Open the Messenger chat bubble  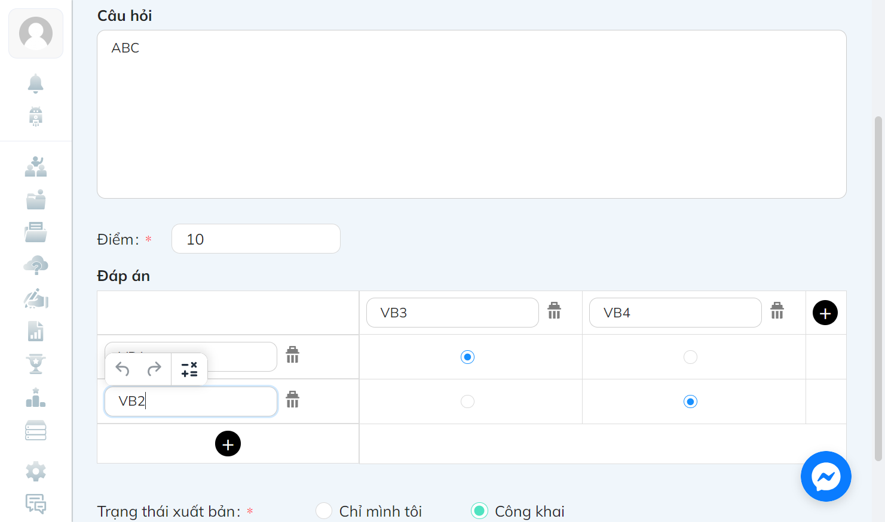coord(826,476)
